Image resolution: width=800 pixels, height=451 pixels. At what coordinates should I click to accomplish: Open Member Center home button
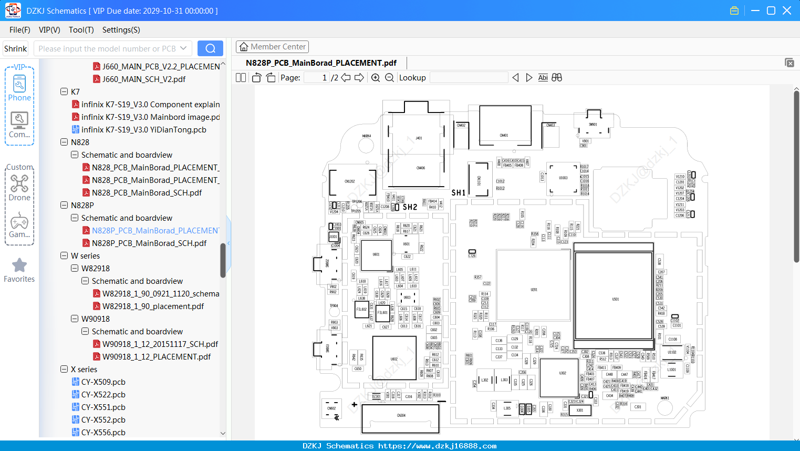pyautogui.click(x=272, y=47)
